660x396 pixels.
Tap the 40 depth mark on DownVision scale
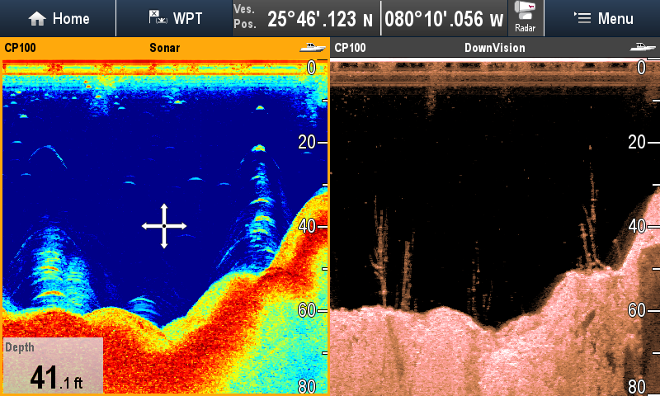(x=637, y=226)
